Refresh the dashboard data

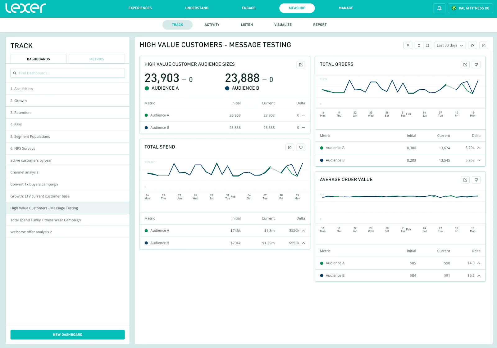click(472, 45)
